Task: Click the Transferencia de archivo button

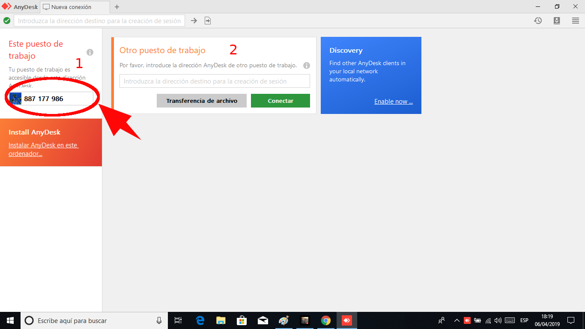Action: click(202, 101)
